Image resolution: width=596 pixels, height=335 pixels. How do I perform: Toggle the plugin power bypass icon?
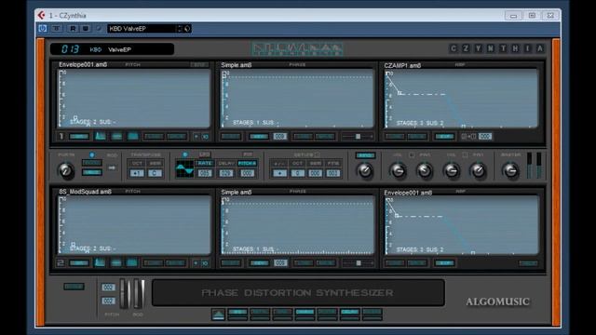tap(42, 29)
